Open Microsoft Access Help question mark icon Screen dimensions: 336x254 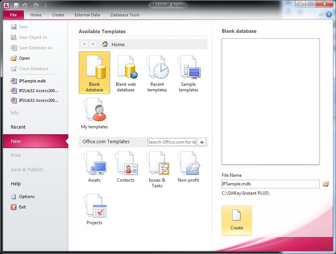coord(329,15)
